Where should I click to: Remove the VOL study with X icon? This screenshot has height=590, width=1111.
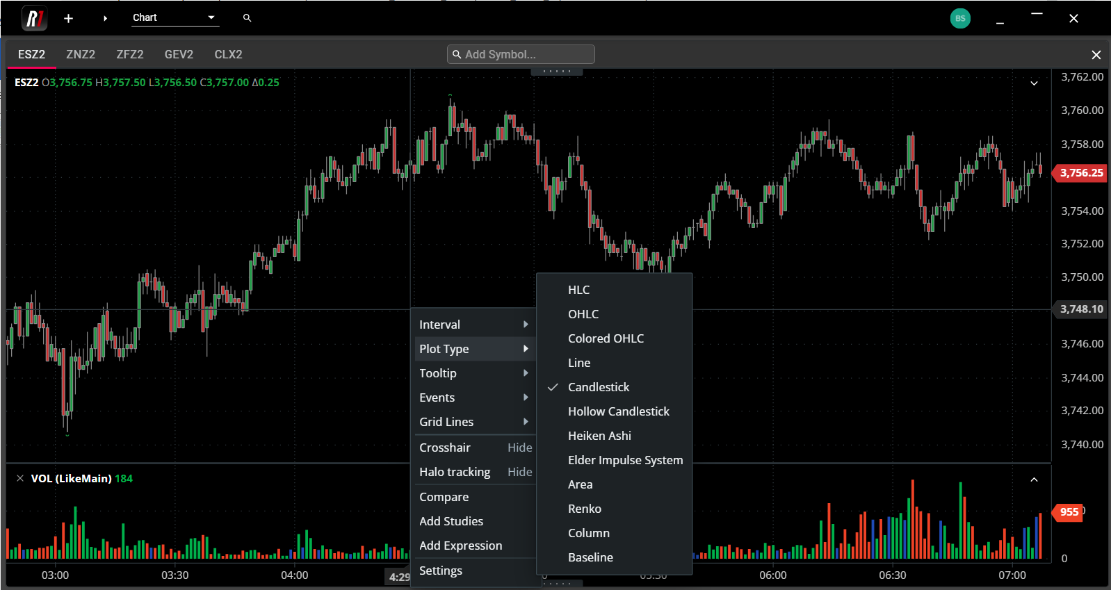[x=20, y=478]
